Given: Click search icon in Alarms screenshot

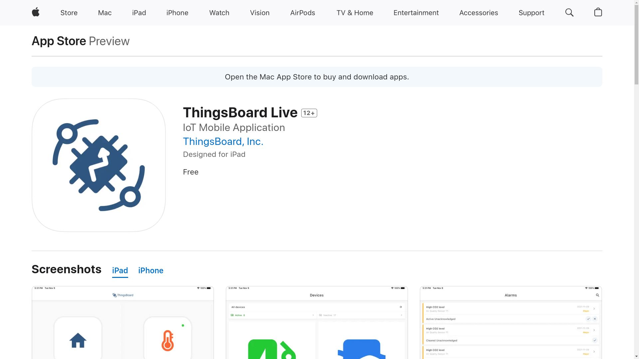Looking at the screenshot, I should click(597, 295).
